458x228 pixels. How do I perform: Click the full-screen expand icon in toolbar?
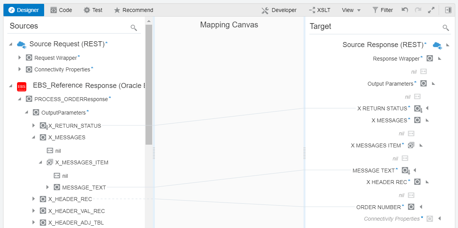431,10
